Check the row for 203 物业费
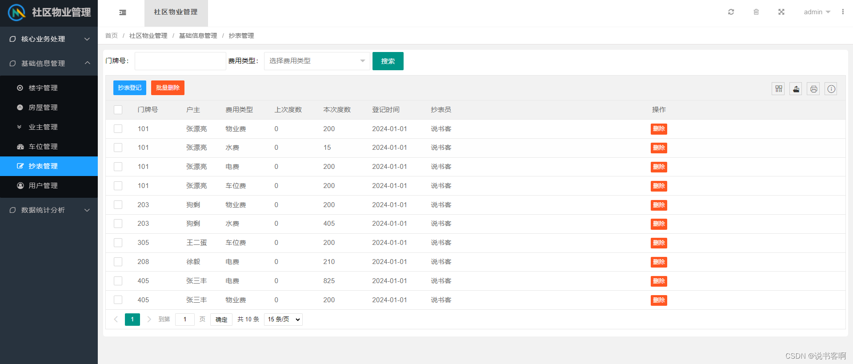The image size is (853, 364). pos(118,205)
